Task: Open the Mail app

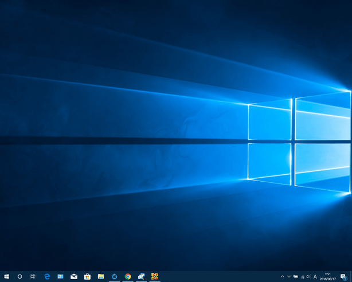Action: (74, 276)
